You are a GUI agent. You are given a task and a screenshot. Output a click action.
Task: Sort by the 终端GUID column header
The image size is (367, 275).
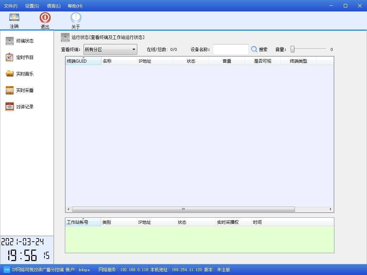82,61
